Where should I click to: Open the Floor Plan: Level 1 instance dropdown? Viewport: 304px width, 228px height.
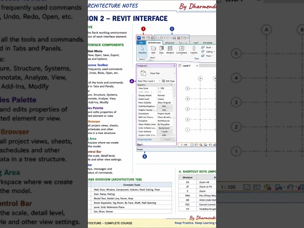coord(160,81)
